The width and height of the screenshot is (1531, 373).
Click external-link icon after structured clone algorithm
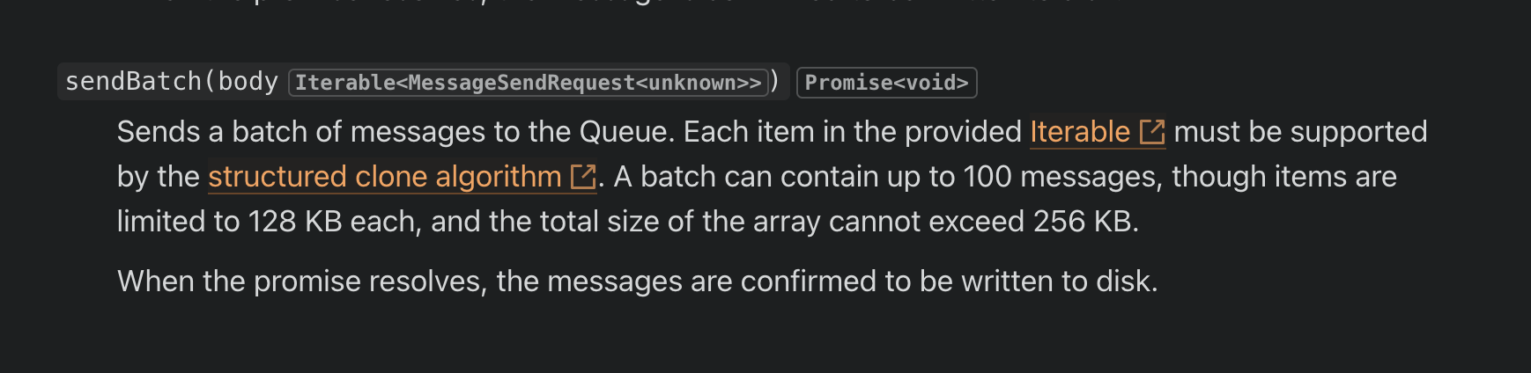point(583,178)
